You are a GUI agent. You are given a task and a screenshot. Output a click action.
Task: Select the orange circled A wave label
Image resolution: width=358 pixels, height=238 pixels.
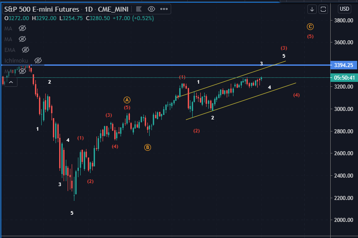coord(127,100)
